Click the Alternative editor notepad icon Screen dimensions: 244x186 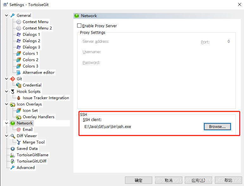coord(19,73)
